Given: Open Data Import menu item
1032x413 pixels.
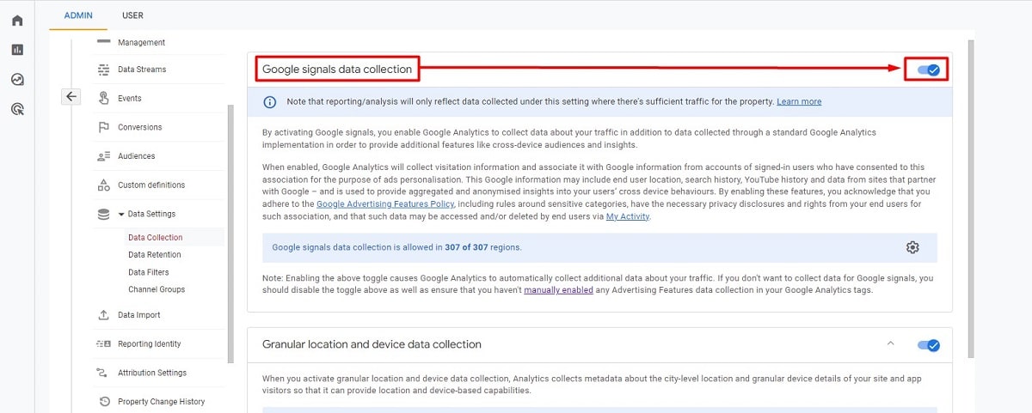Looking at the screenshot, I should click(x=139, y=315).
